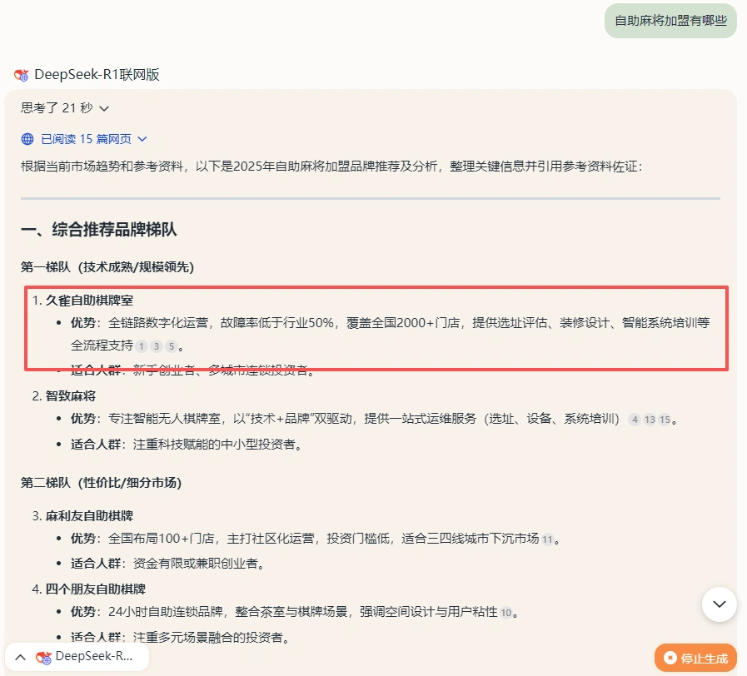The image size is (747, 676).
Task: Open citation badge 4 in the 智致麻将 entry
Action: coord(635,420)
